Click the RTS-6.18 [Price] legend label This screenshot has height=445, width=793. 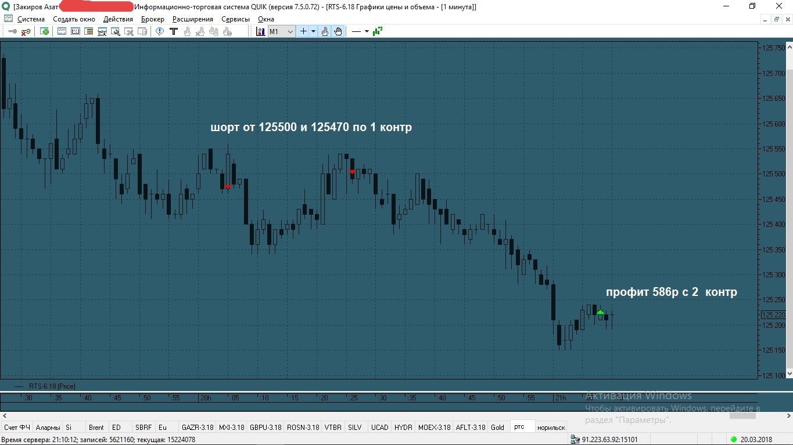[52, 386]
